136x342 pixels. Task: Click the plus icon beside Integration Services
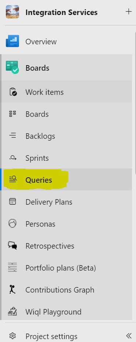129,12
